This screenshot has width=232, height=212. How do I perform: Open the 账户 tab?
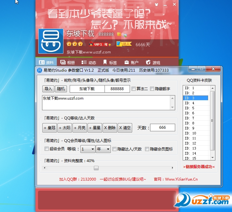point(132,63)
